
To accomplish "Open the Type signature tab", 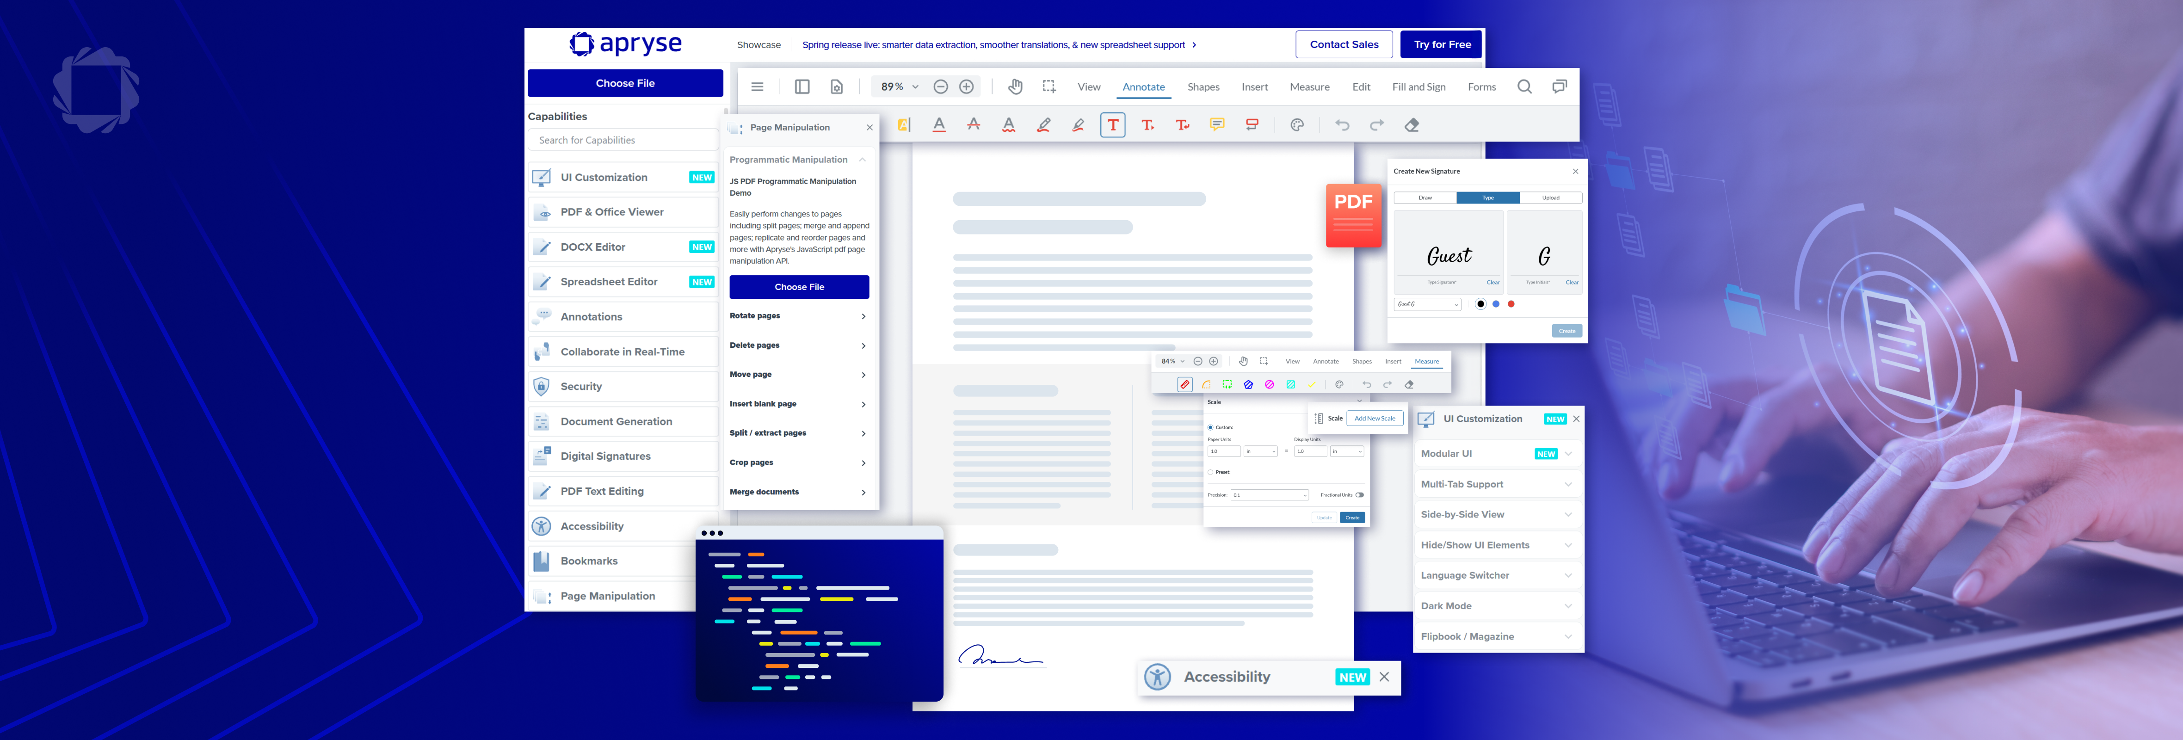I will (1487, 197).
